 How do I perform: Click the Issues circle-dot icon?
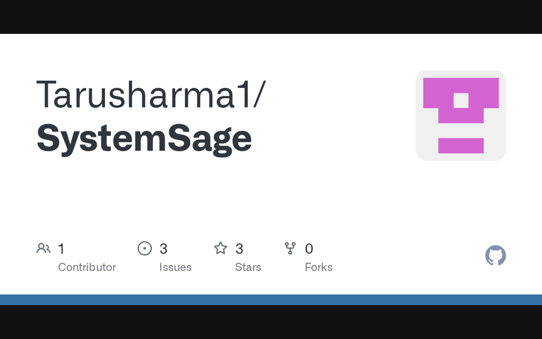(x=145, y=248)
